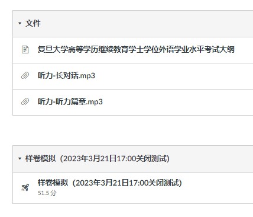Image resolution: width=253 pixels, height=217 pixels.
Task: Click the 文件 module title text
Action: (33, 23)
